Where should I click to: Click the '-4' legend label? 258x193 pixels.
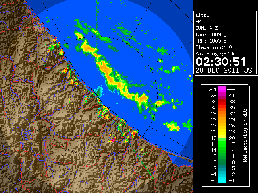coord(214,181)
